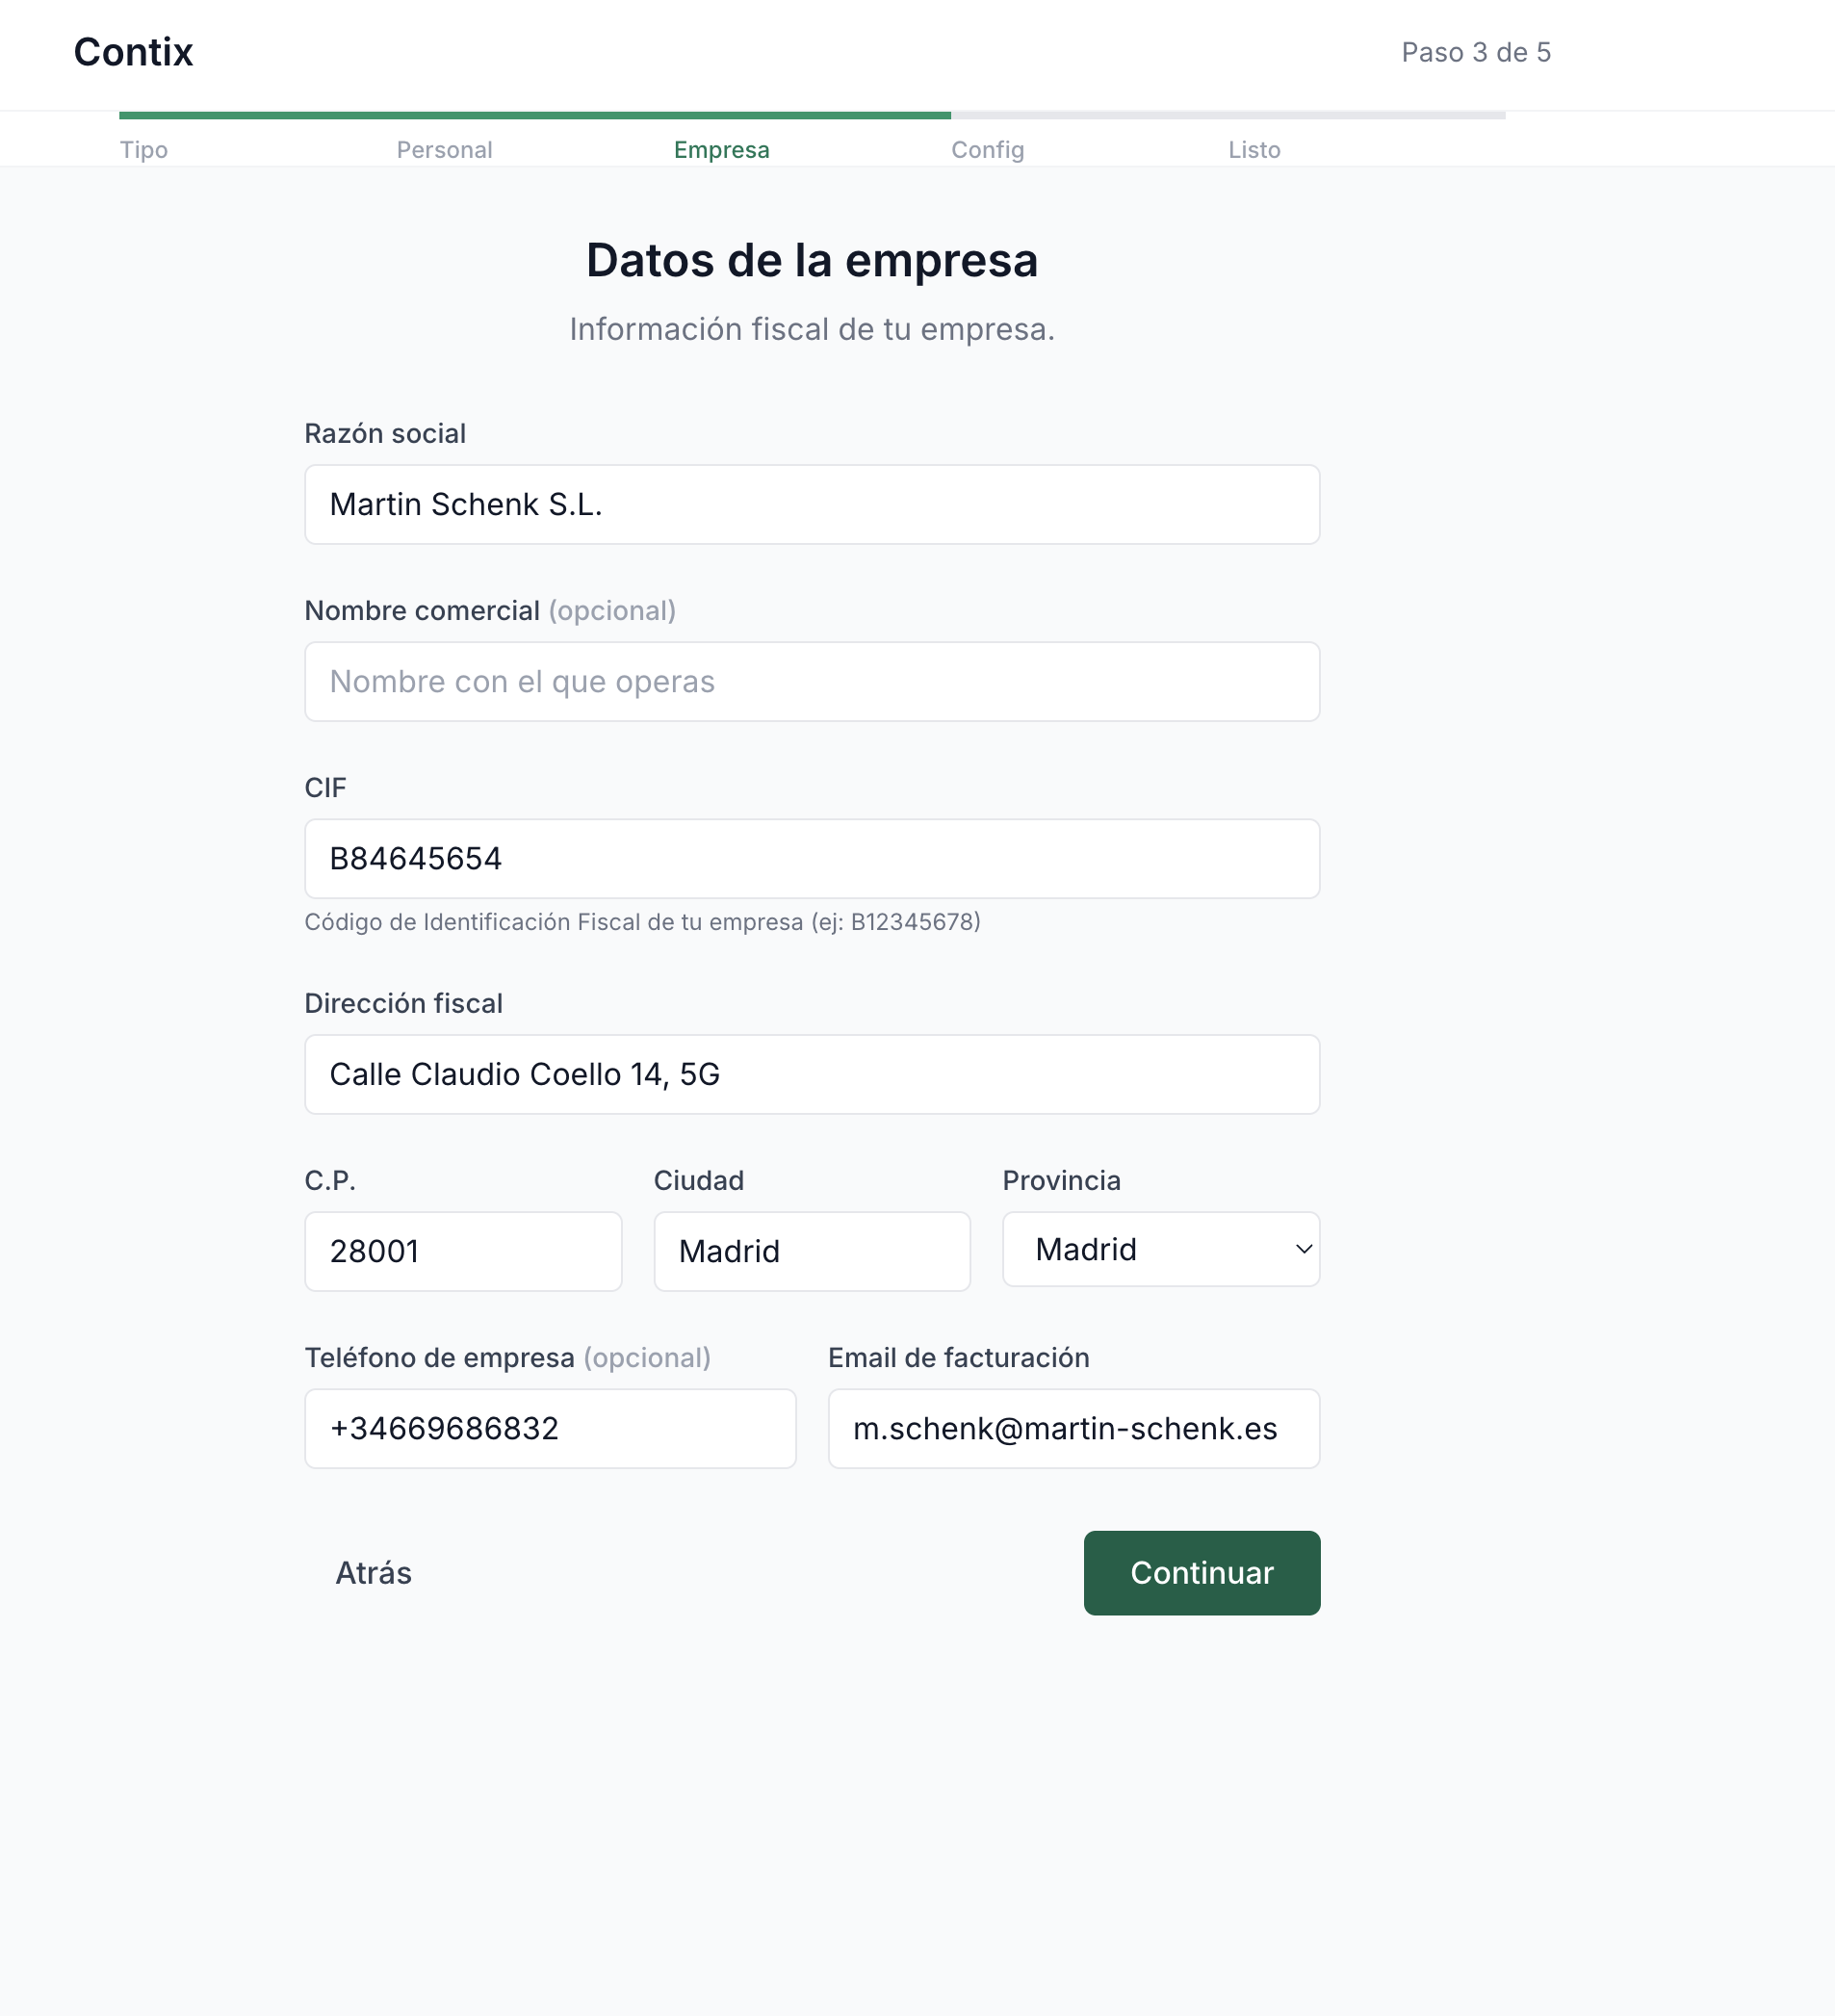Select the Empresa step label
The width and height of the screenshot is (1835, 2016).
721,149
